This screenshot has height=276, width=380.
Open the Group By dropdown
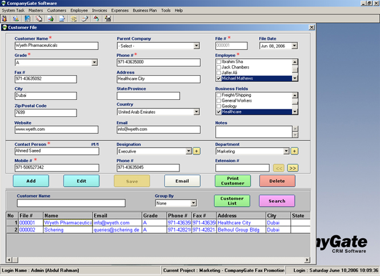193,203
